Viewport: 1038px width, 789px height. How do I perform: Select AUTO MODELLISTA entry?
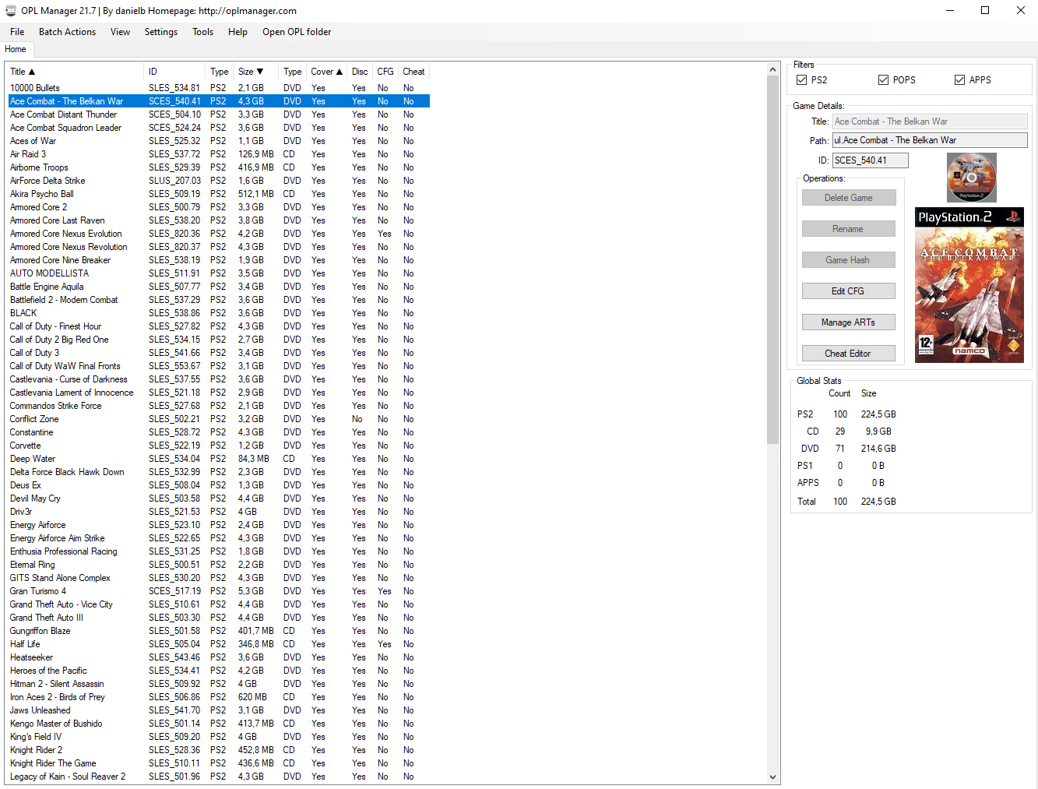219,273
